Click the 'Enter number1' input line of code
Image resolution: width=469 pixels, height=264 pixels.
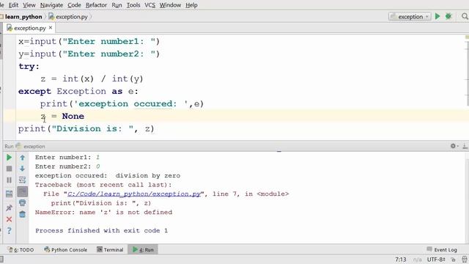coord(89,41)
